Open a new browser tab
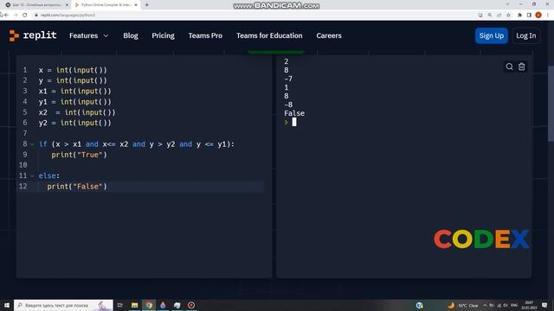Image resolution: width=554 pixels, height=311 pixels. click(146, 5)
